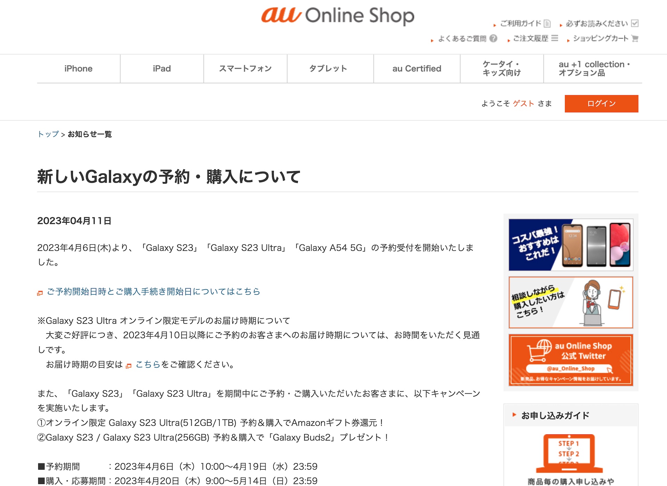Click the よくあるご質問 question mark icon
Image resolution: width=667 pixels, height=486 pixels.
pyautogui.click(x=493, y=38)
